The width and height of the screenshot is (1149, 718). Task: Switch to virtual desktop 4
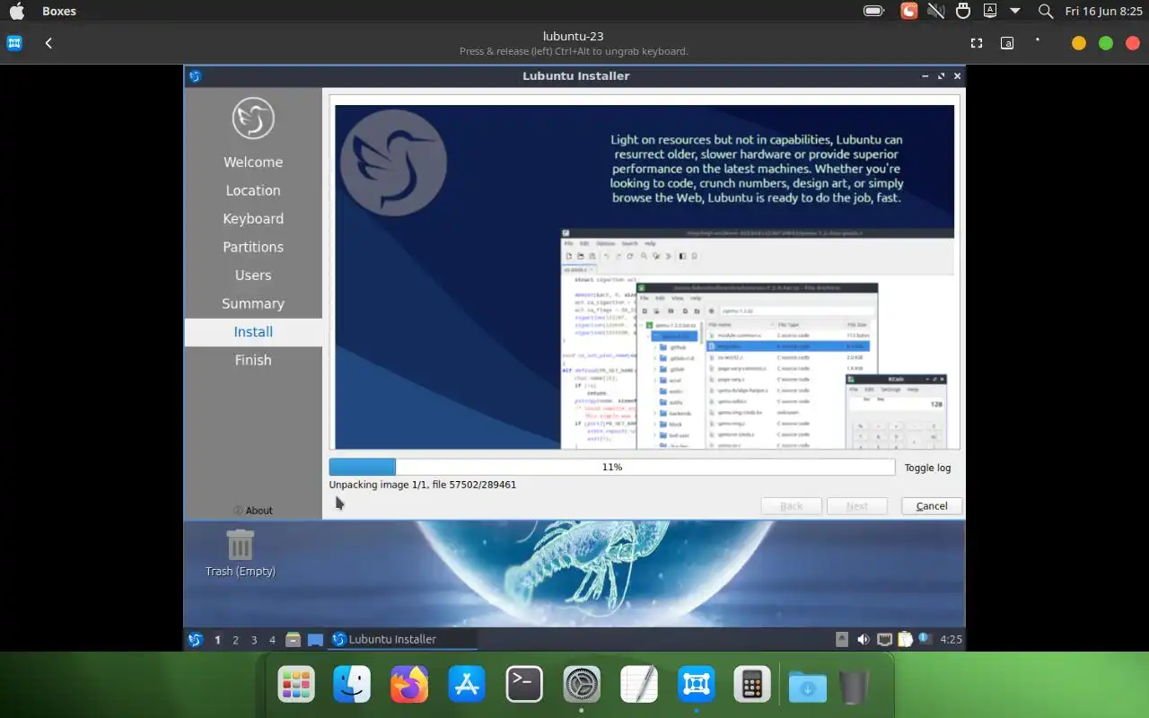(x=273, y=640)
